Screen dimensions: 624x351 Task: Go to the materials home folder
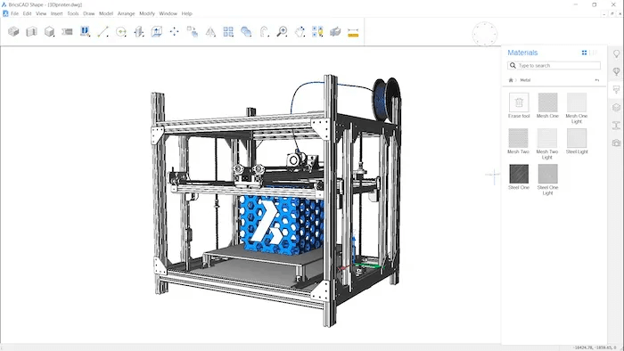(x=511, y=80)
